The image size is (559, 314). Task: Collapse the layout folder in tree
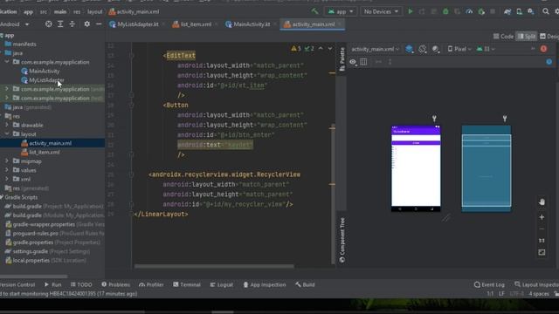[7, 133]
